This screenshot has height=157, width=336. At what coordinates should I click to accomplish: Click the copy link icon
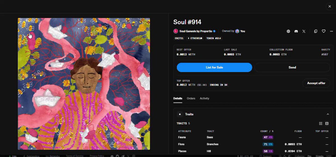point(316,31)
